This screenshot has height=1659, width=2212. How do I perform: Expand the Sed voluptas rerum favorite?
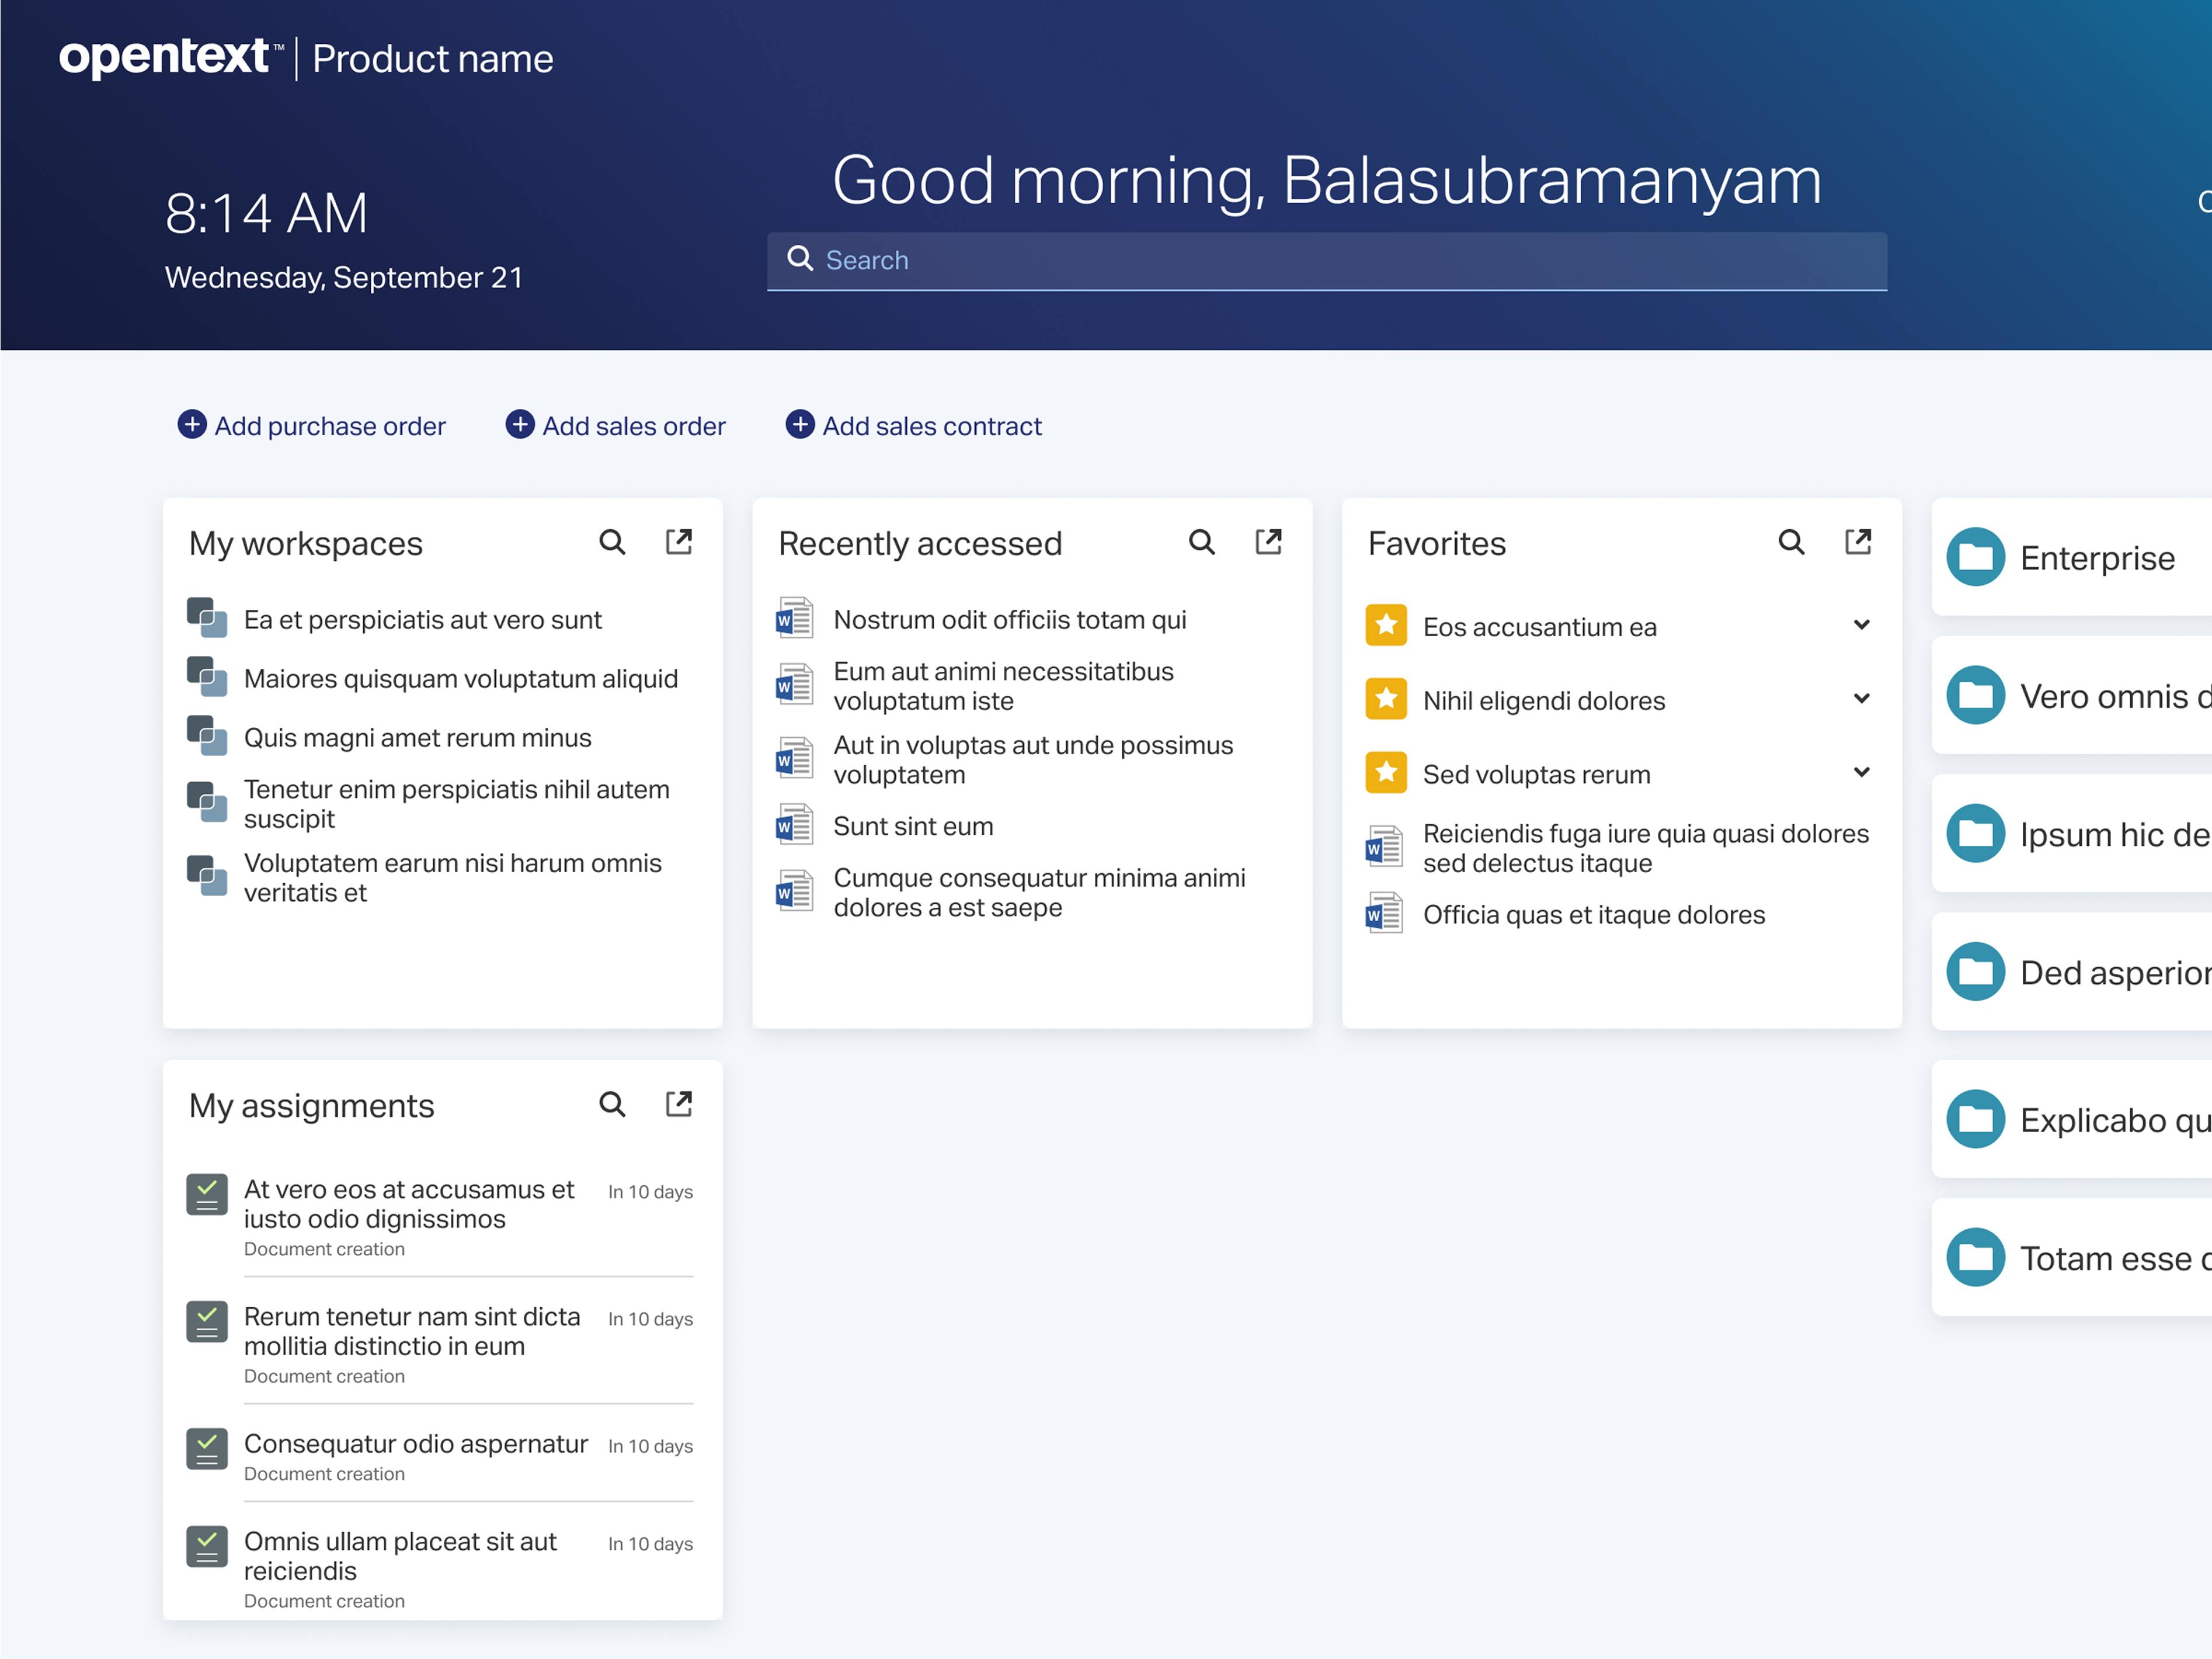(x=1862, y=772)
